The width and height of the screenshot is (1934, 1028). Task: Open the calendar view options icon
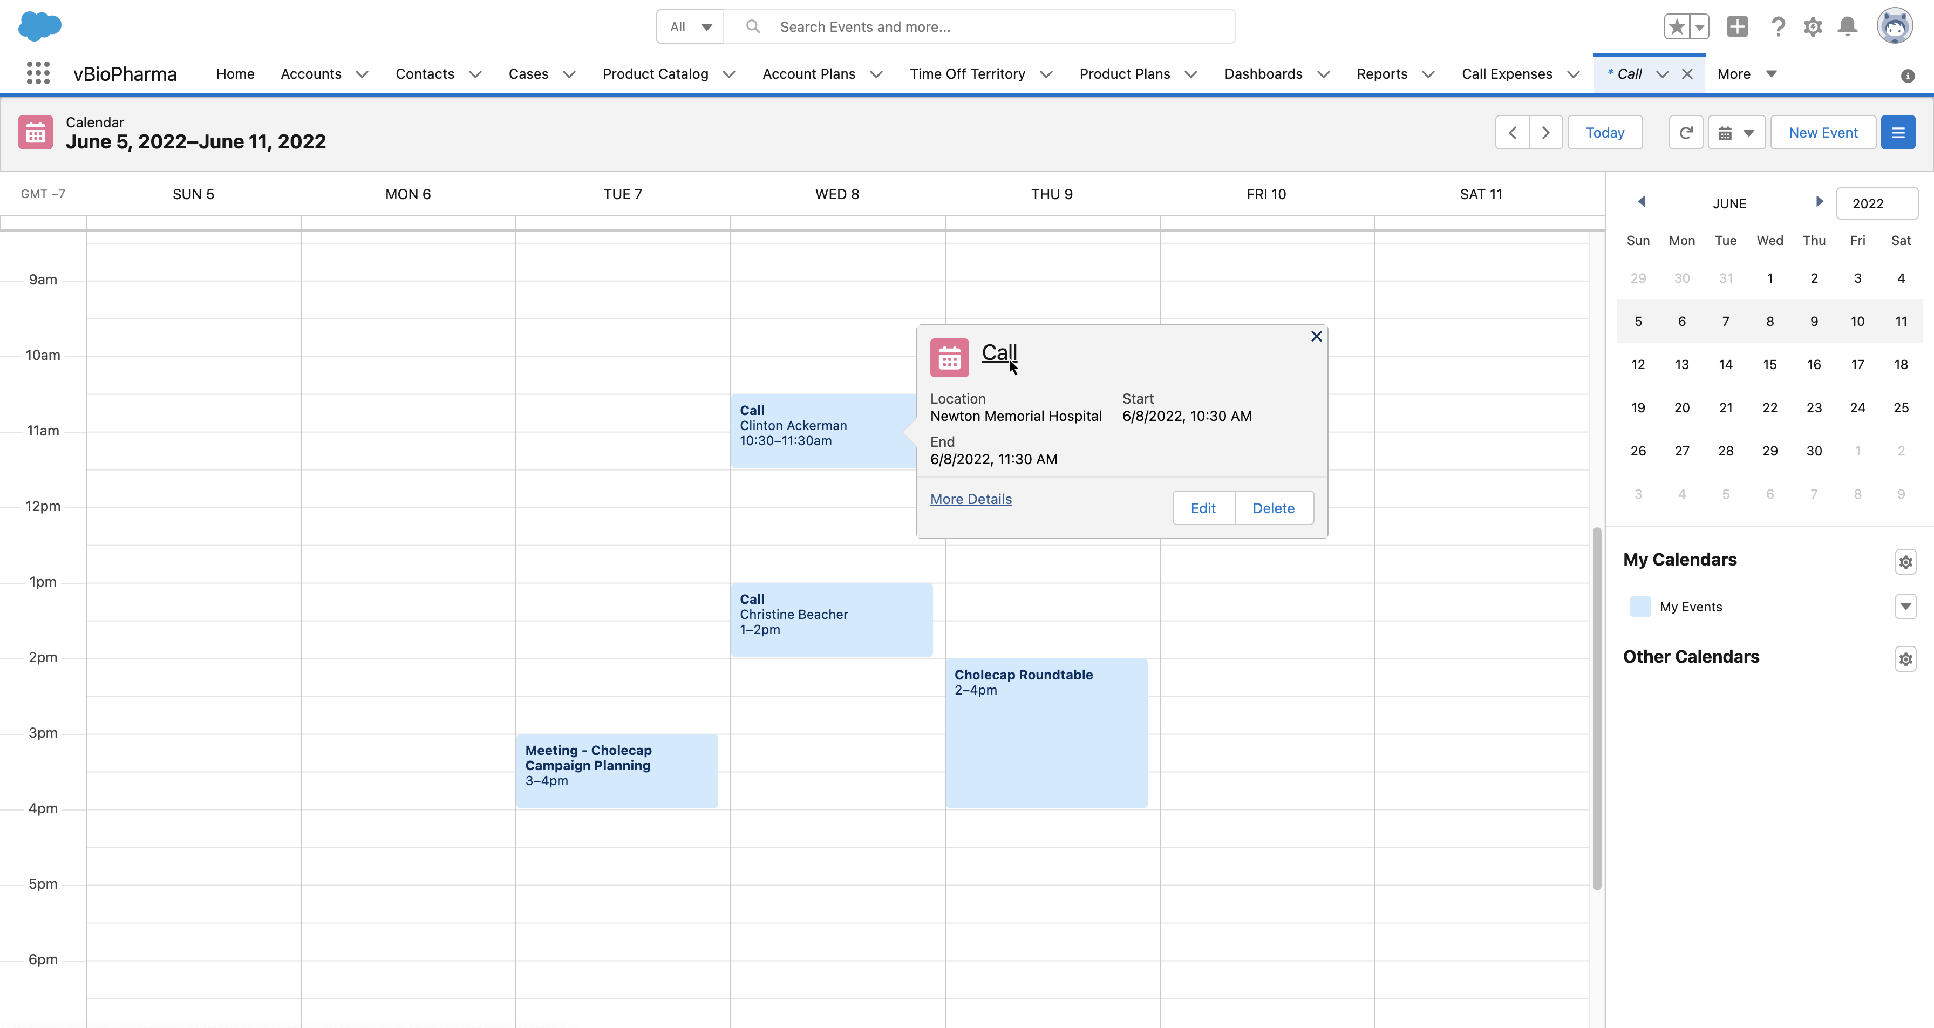click(1736, 133)
